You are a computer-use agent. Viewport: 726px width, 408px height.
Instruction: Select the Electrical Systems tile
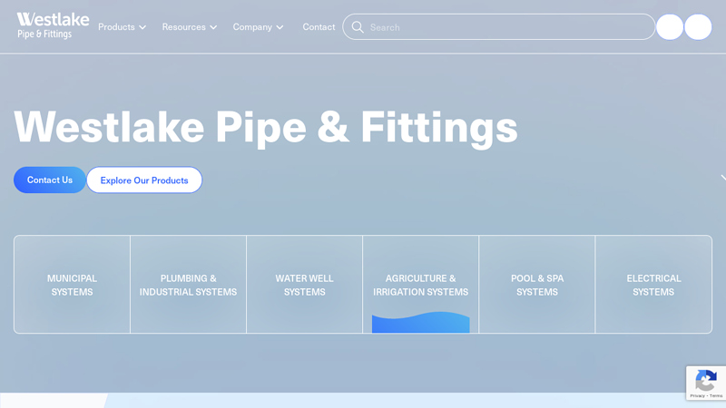click(x=653, y=285)
